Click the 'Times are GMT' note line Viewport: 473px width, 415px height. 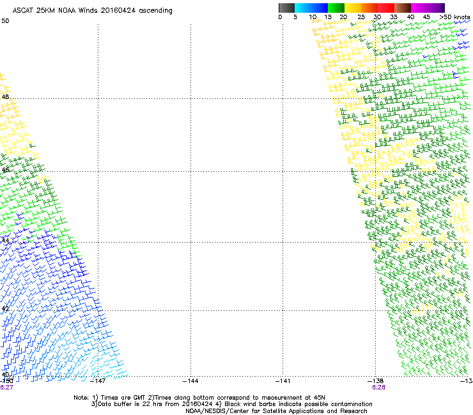coord(199,398)
